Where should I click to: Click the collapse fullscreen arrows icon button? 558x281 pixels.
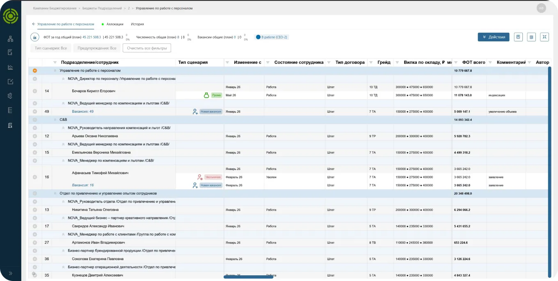tap(544, 37)
